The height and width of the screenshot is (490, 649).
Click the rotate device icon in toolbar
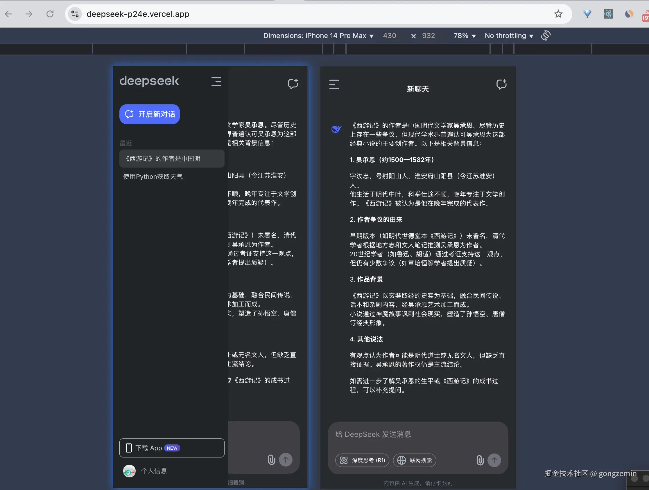pos(545,35)
